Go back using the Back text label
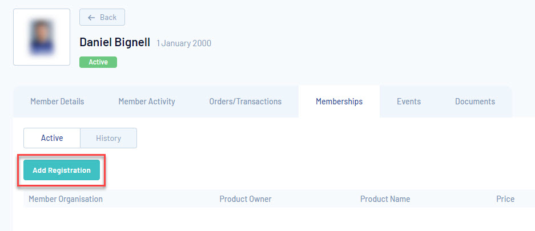Image resolution: width=535 pixels, height=231 pixels. tap(108, 17)
